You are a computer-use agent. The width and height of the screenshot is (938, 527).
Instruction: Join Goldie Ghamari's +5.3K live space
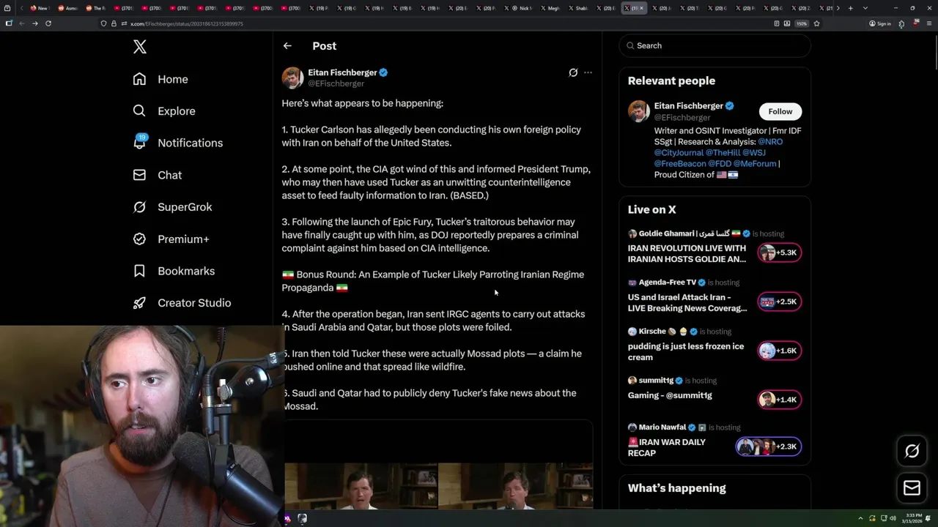779,253
